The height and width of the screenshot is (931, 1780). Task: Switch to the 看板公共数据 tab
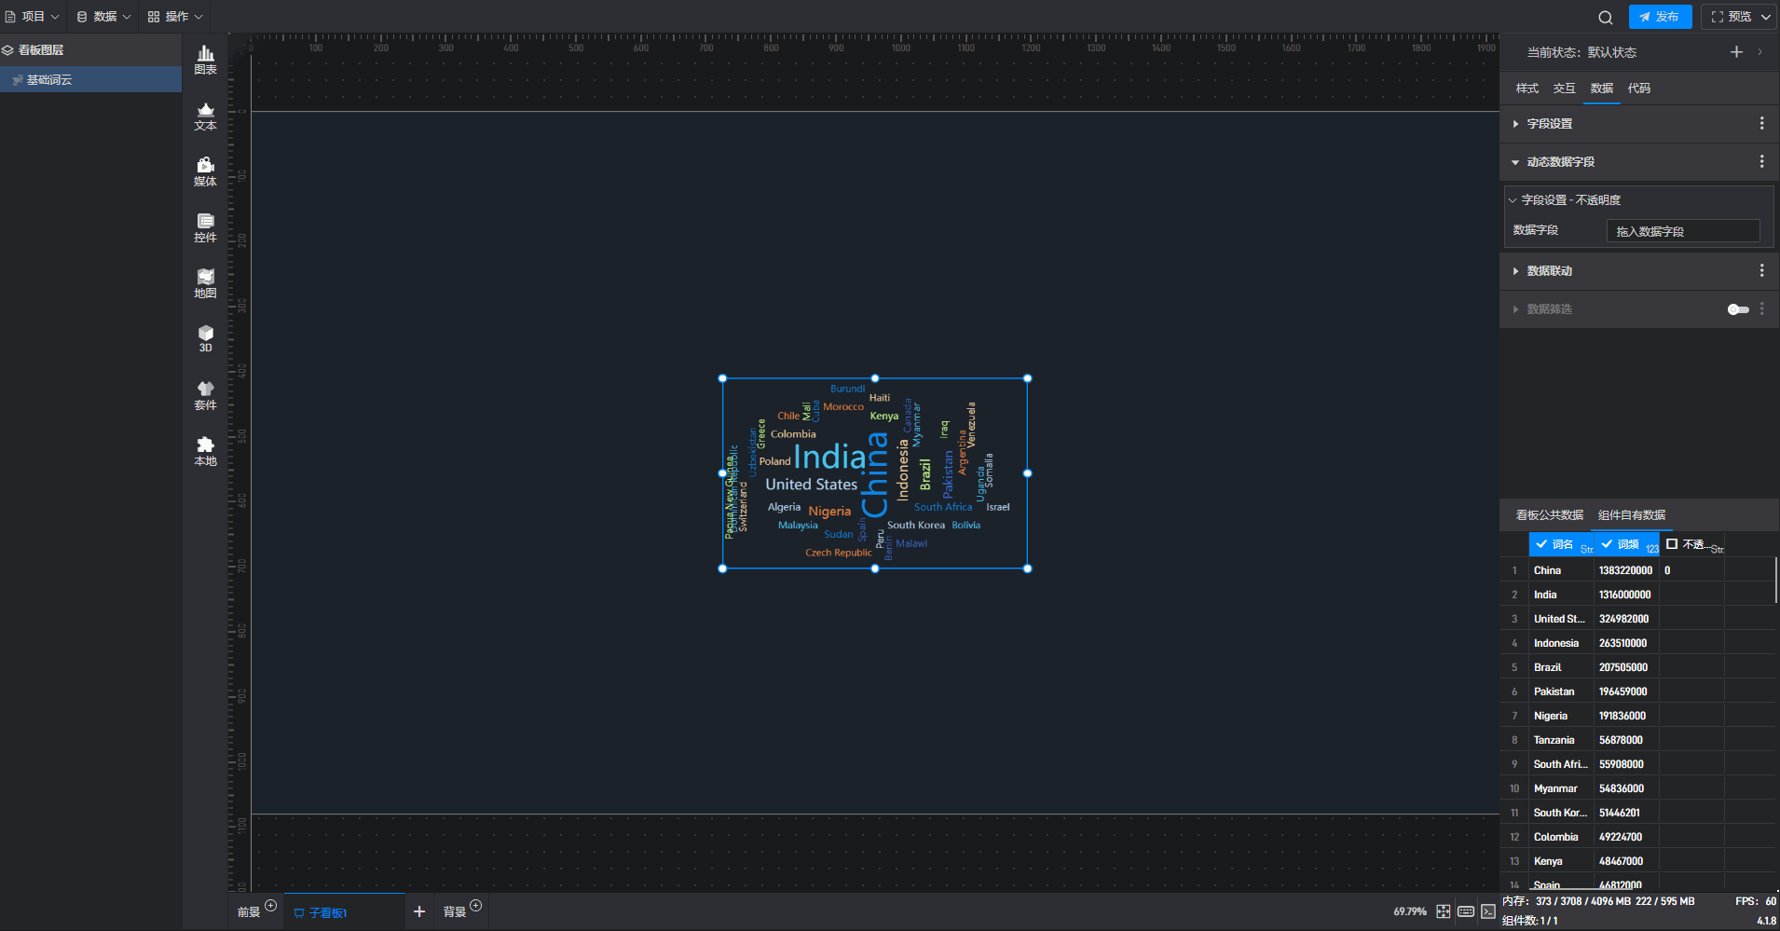1549,515
